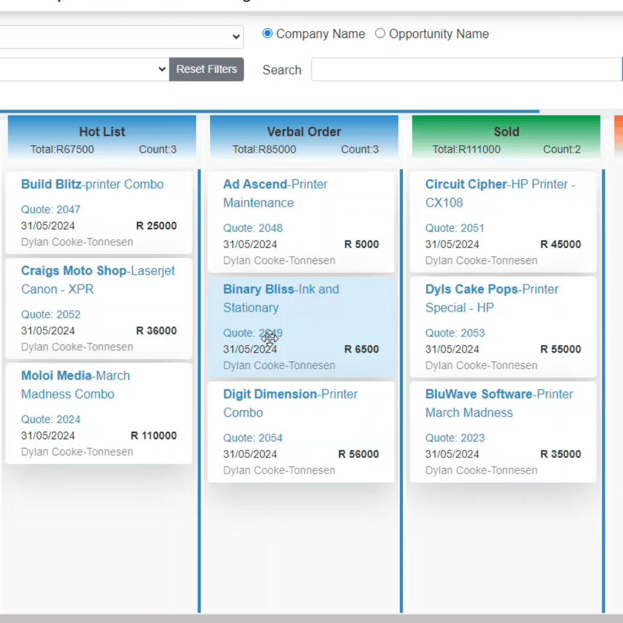Click Quote: 2024 link
Image resolution: width=623 pixels, height=623 pixels.
(x=51, y=419)
